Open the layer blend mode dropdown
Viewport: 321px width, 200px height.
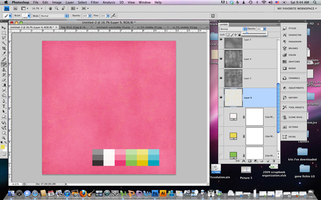[x=233, y=29]
